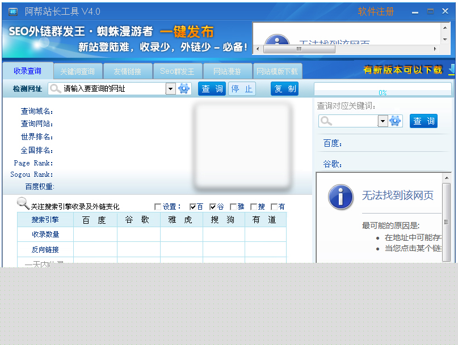Screen dimensions: 458x345
Task: Enable the 搜 search engine checkbox
Action: point(254,207)
